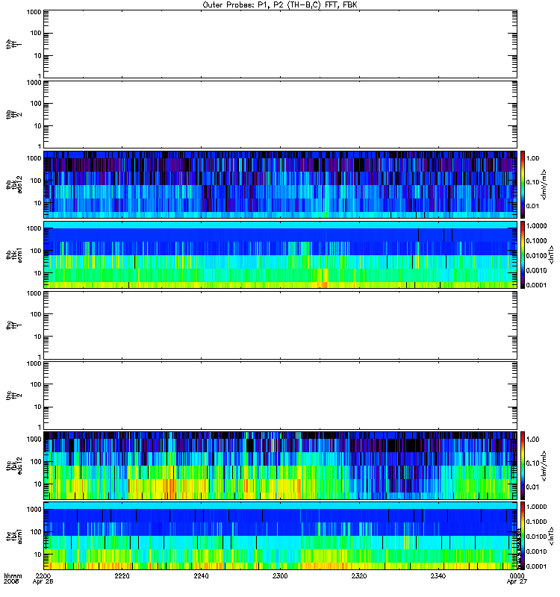Screen dimensions: 560x597
Task: Click the '10' y-tick of the thb fbk edc12 panel
Action: [38, 203]
